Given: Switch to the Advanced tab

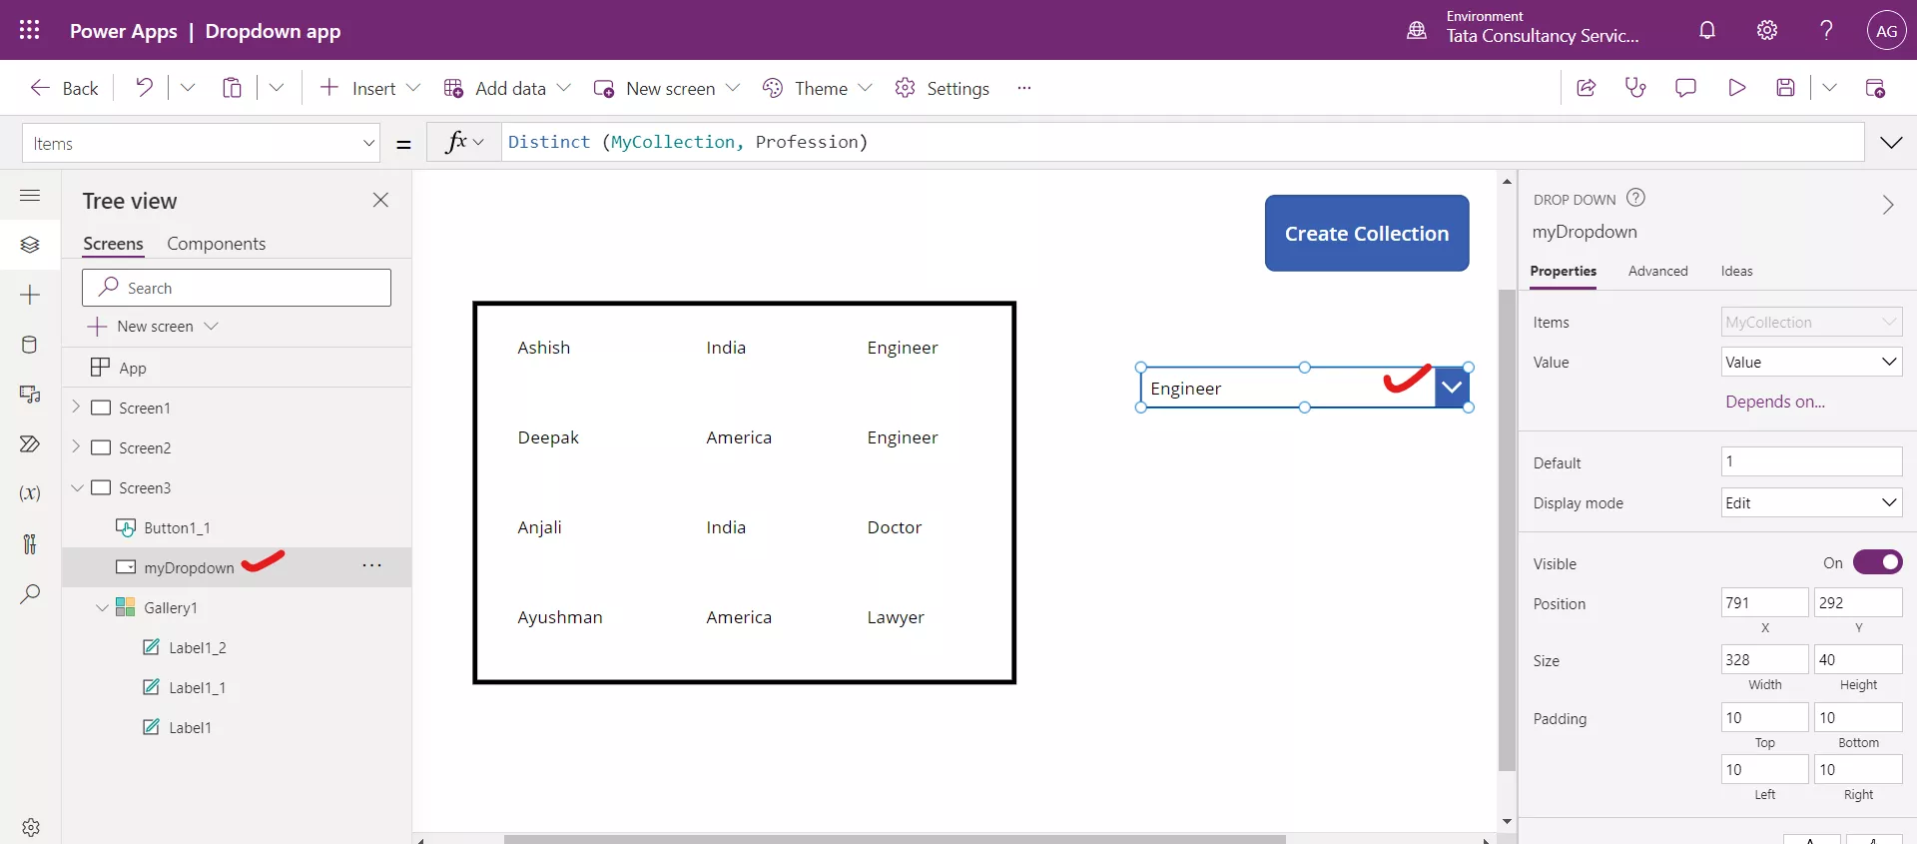Looking at the screenshot, I should tap(1657, 271).
